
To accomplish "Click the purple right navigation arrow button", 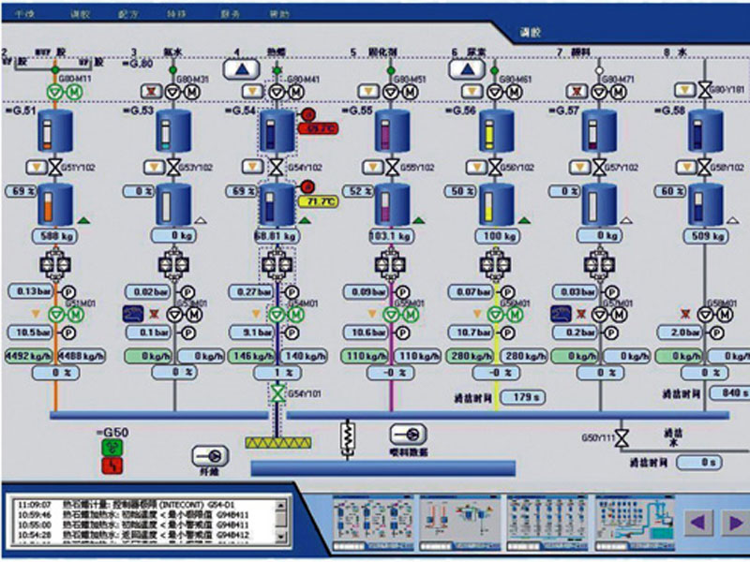I will (x=734, y=520).
